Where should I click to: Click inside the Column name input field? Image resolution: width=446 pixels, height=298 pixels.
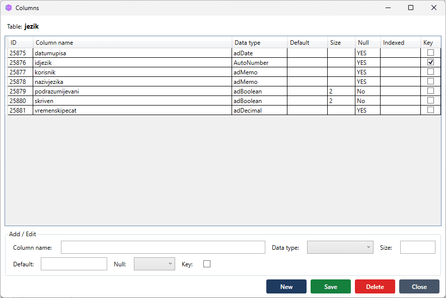[x=163, y=247]
